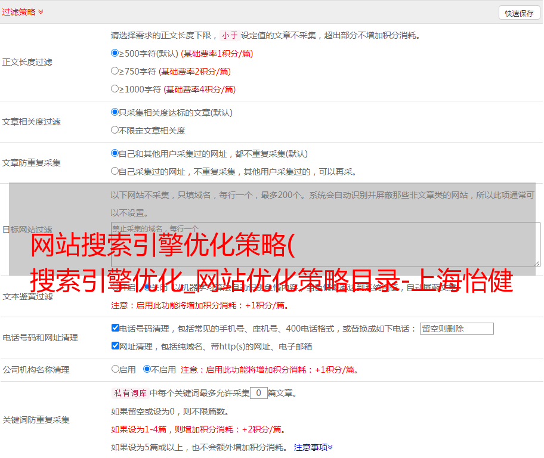Expand the 注意事项 link
Viewport: 544px width, 458px height.
tap(313, 448)
